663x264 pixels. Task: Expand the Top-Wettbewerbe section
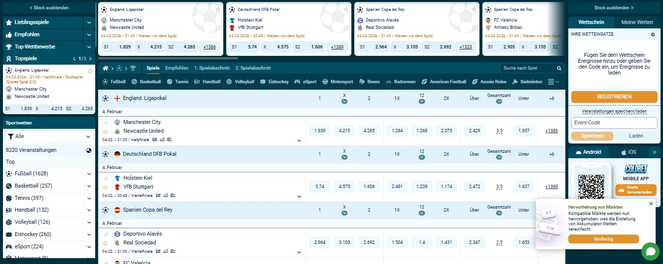(x=89, y=47)
